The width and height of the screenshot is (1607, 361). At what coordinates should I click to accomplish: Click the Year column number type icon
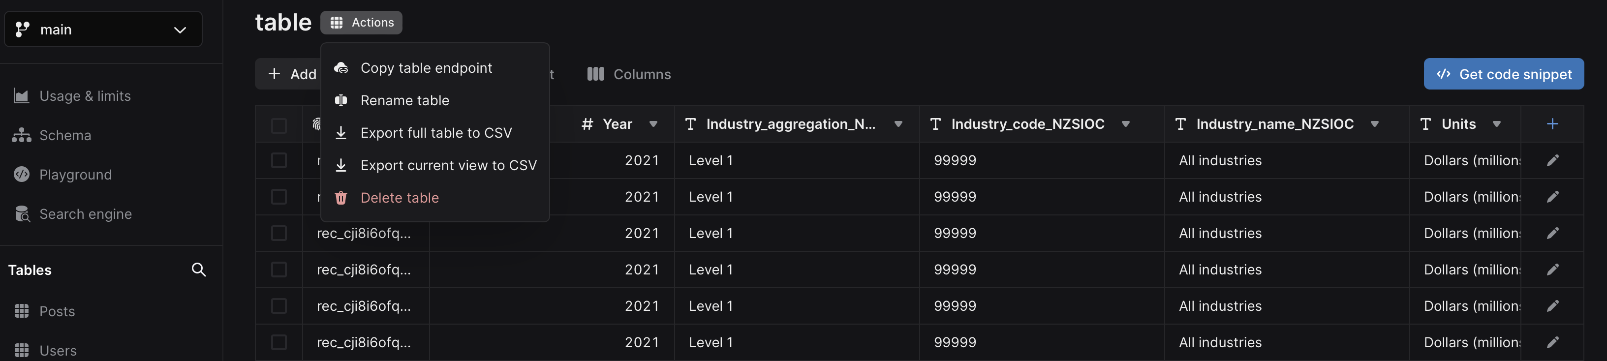[x=587, y=124]
